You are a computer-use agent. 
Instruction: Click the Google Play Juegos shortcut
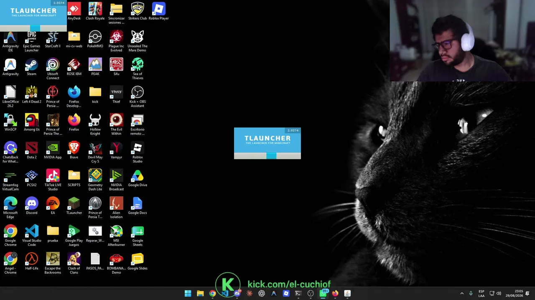[x=74, y=236]
